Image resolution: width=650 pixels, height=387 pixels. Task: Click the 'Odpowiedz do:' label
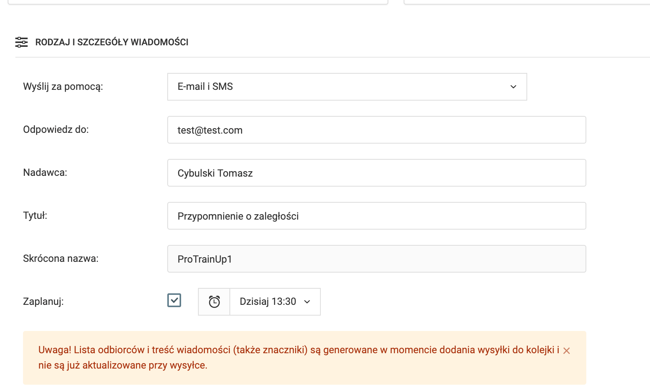click(x=56, y=129)
